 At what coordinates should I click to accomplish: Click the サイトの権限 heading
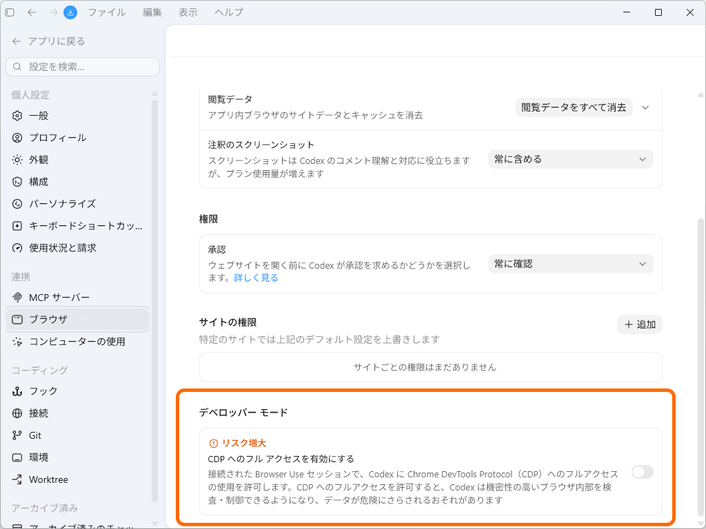click(228, 322)
